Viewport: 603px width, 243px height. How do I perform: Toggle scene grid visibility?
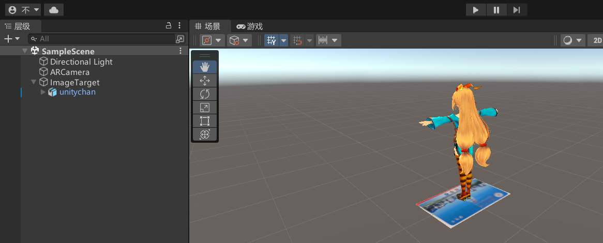tap(272, 40)
